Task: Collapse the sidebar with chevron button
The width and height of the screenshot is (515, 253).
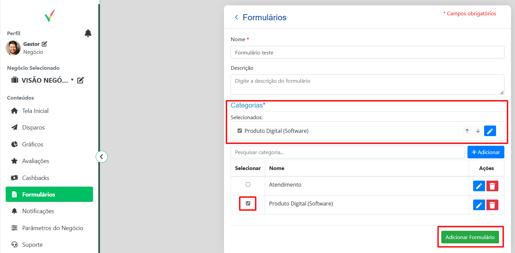Action: click(x=102, y=156)
